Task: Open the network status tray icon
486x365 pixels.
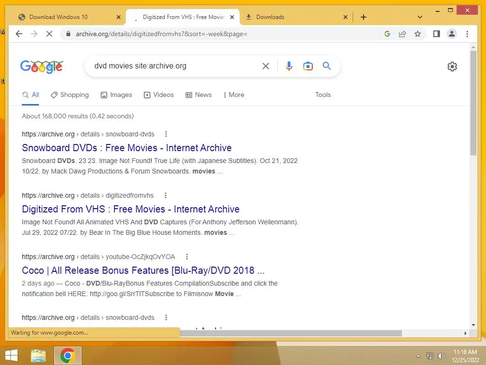Action: [x=430, y=356]
